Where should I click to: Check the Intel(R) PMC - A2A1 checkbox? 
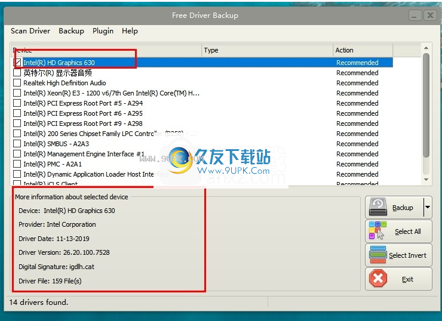click(x=17, y=164)
